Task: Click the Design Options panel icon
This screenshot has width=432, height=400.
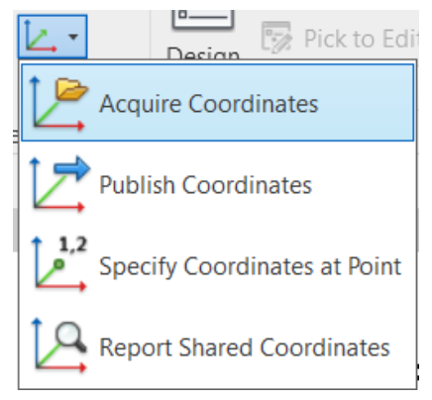Action: 203,20
